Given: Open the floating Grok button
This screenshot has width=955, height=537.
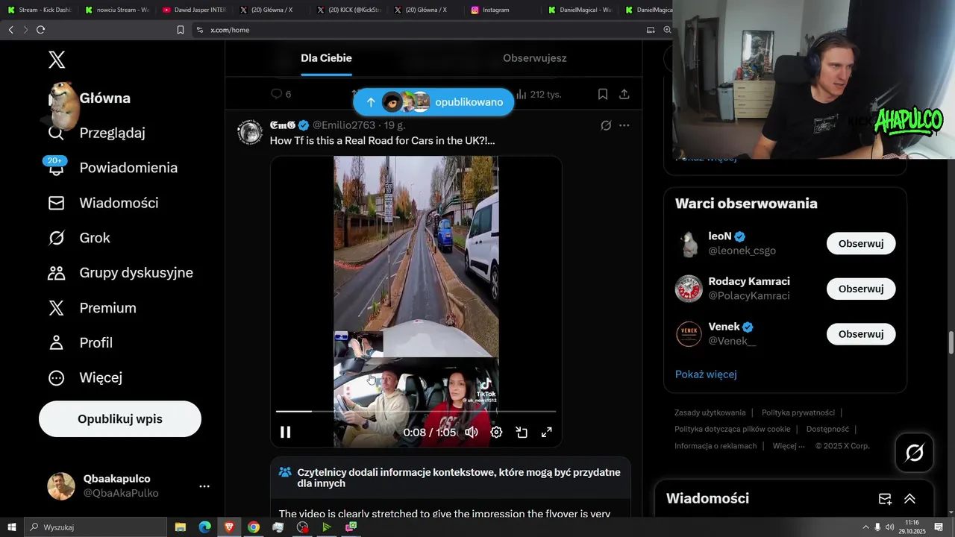Looking at the screenshot, I should pos(914,453).
